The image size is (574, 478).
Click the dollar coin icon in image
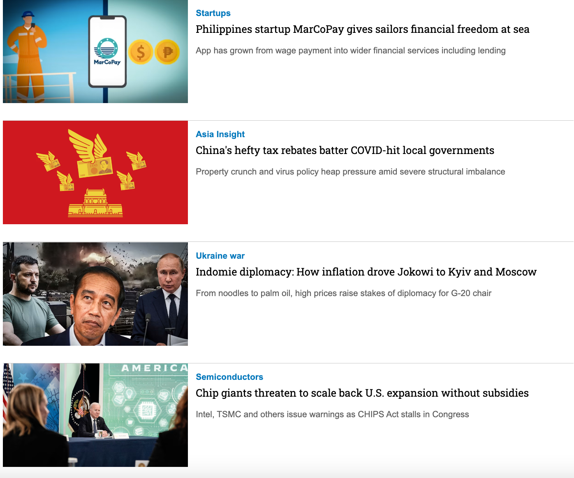point(141,52)
